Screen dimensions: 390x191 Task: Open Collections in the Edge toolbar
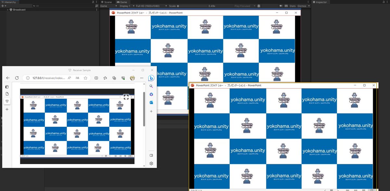click(114, 78)
